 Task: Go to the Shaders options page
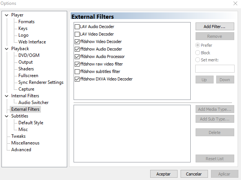[26, 69]
